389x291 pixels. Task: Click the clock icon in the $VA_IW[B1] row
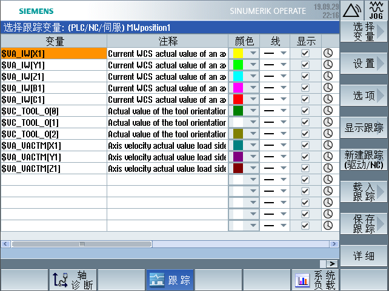click(x=328, y=88)
